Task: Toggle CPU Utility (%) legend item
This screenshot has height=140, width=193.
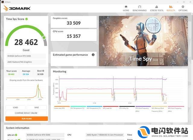Action: (x=127, y=107)
